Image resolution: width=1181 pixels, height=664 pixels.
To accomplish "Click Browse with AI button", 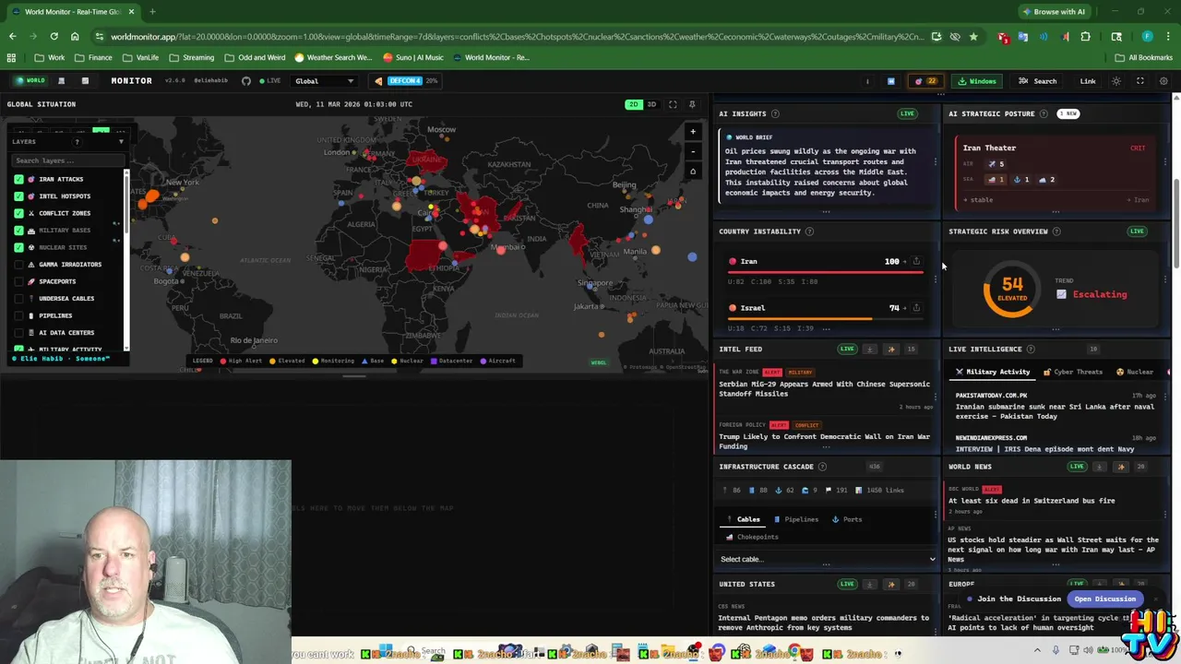I will (1053, 12).
